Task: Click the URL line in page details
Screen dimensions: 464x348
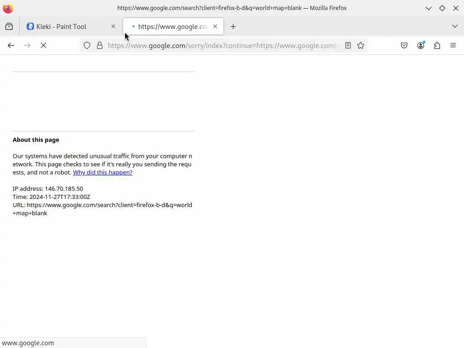Action: tap(102, 209)
